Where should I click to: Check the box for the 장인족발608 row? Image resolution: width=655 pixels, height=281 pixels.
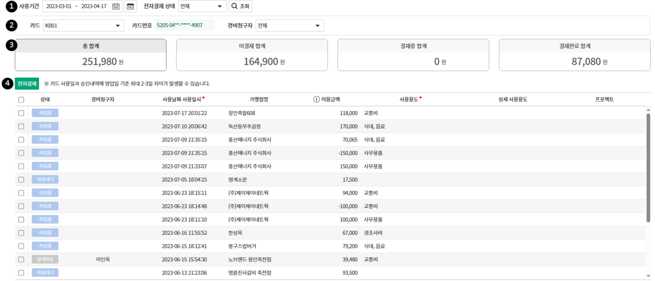(21, 113)
